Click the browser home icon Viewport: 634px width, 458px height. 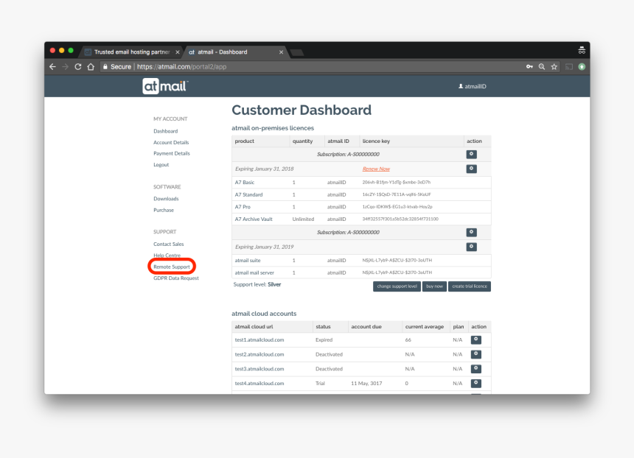pos(90,66)
